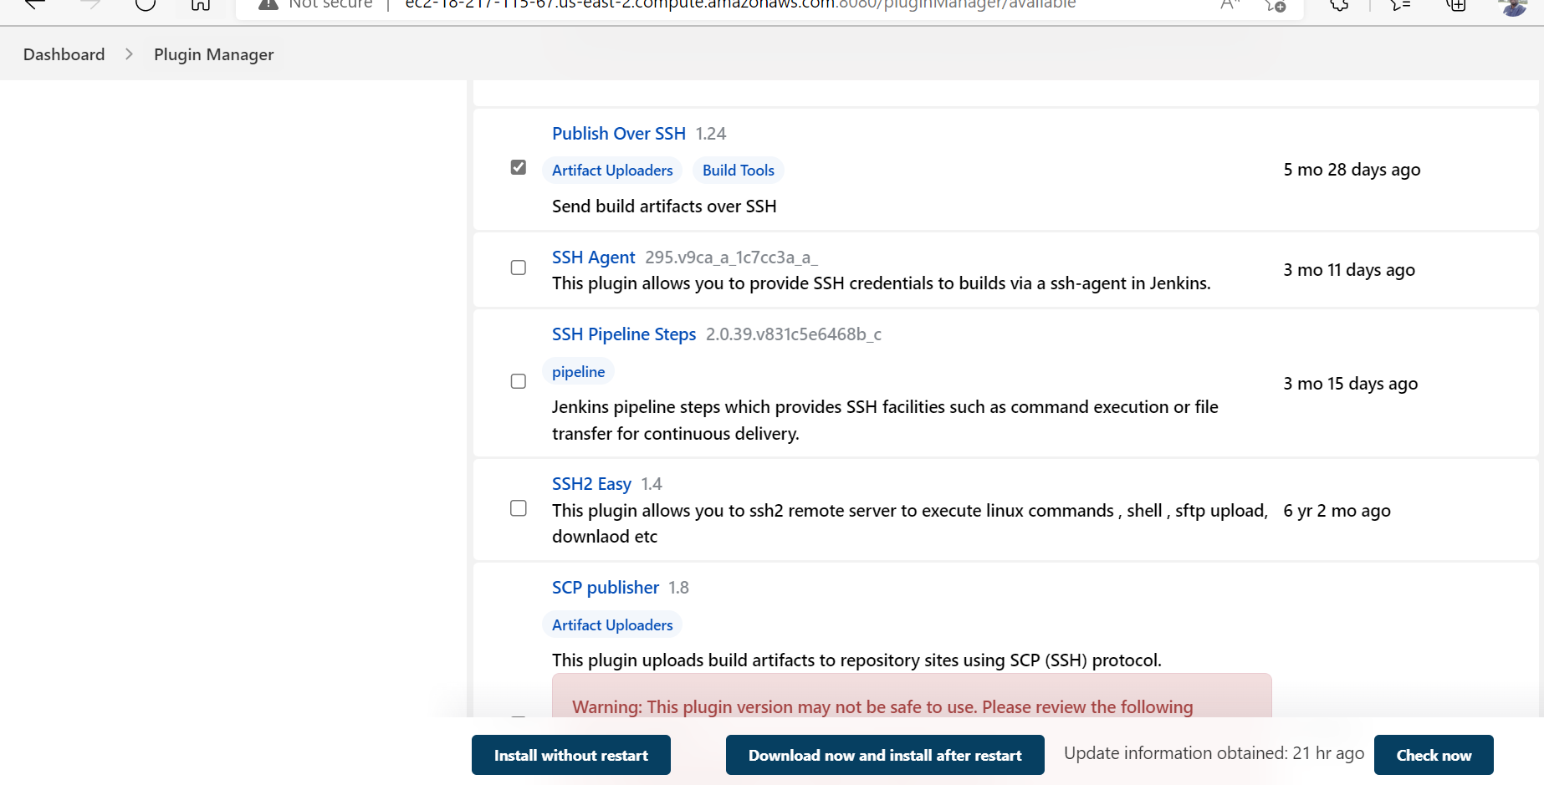This screenshot has height=785, width=1544.
Task: Open the browser home page icon
Action: pos(200,5)
